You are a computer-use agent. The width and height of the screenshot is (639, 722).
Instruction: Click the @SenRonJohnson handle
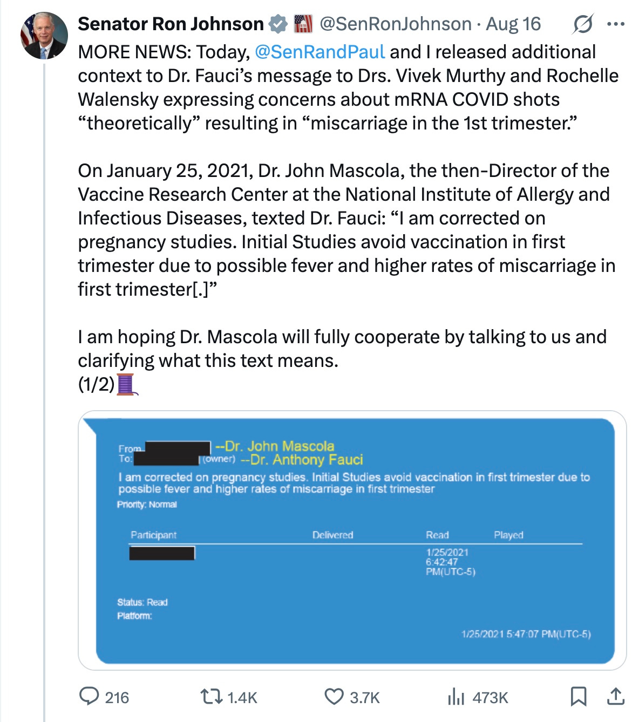(x=396, y=24)
